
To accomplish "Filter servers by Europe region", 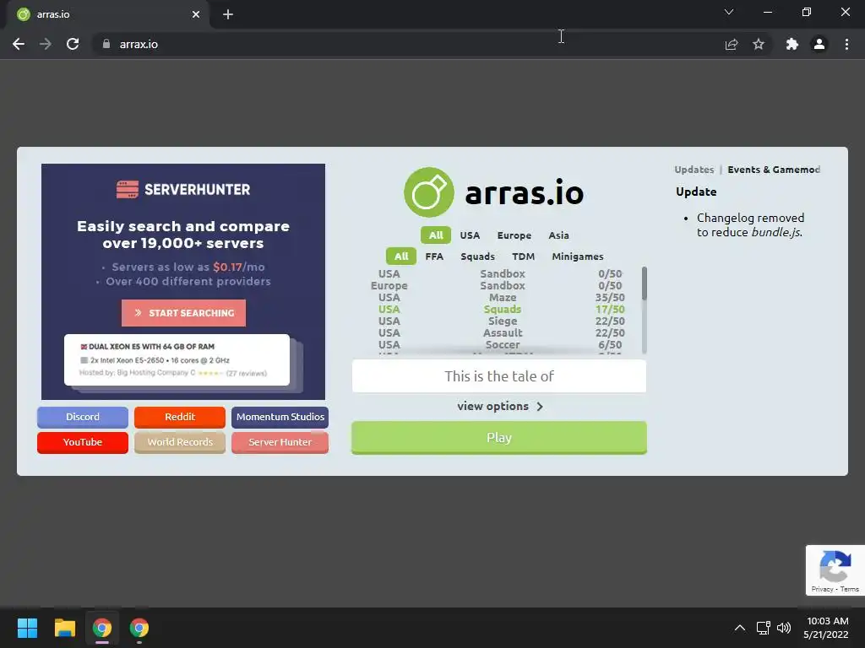I will (x=514, y=235).
